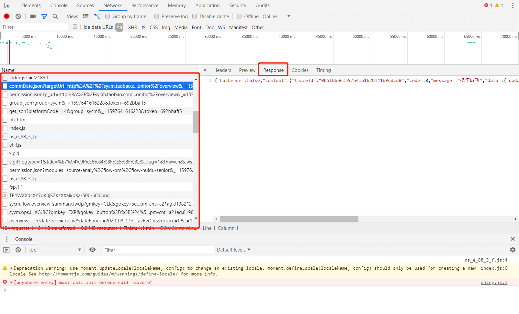Filter requests by XHR
Viewport: 519px width, 314px height.
pyautogui.click(x=132, y=27)
